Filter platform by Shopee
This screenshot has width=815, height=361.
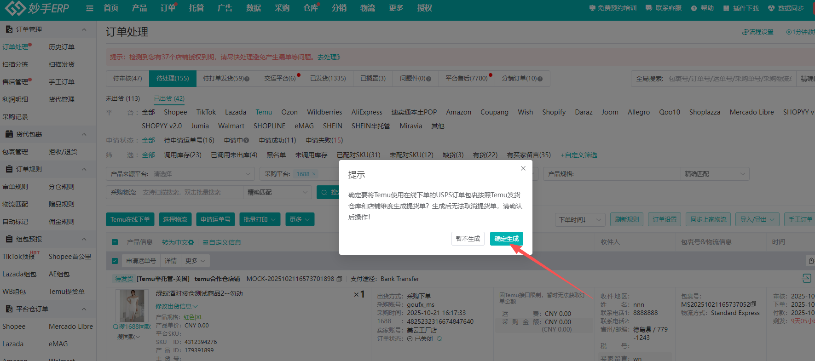point(175,112)
